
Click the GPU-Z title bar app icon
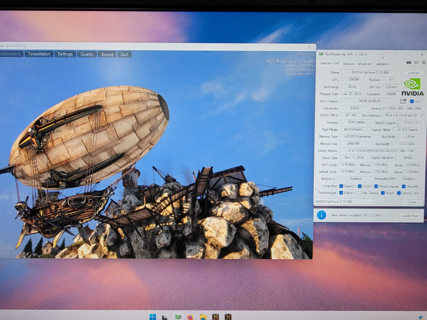(x=321, y=54)
